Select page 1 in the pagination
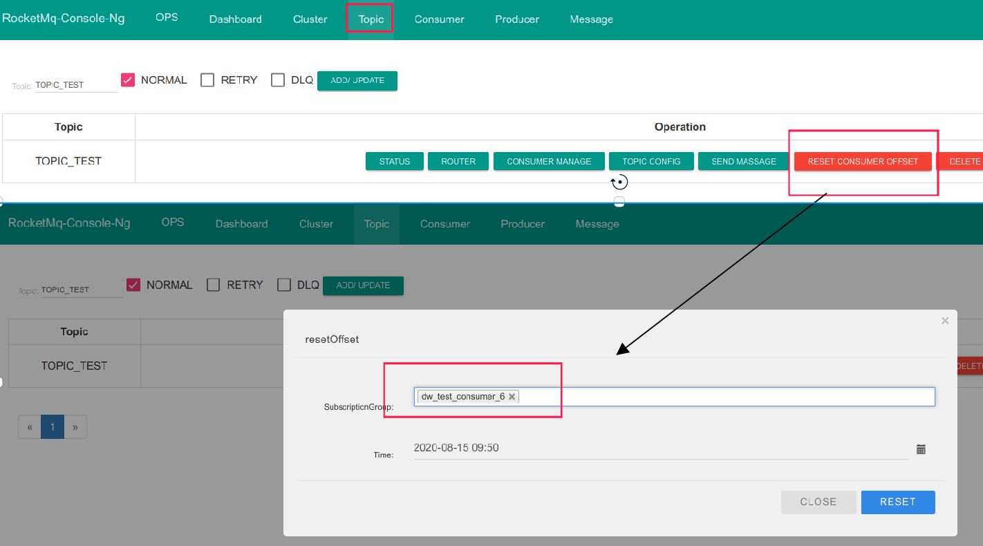 [x=53, y=427]
